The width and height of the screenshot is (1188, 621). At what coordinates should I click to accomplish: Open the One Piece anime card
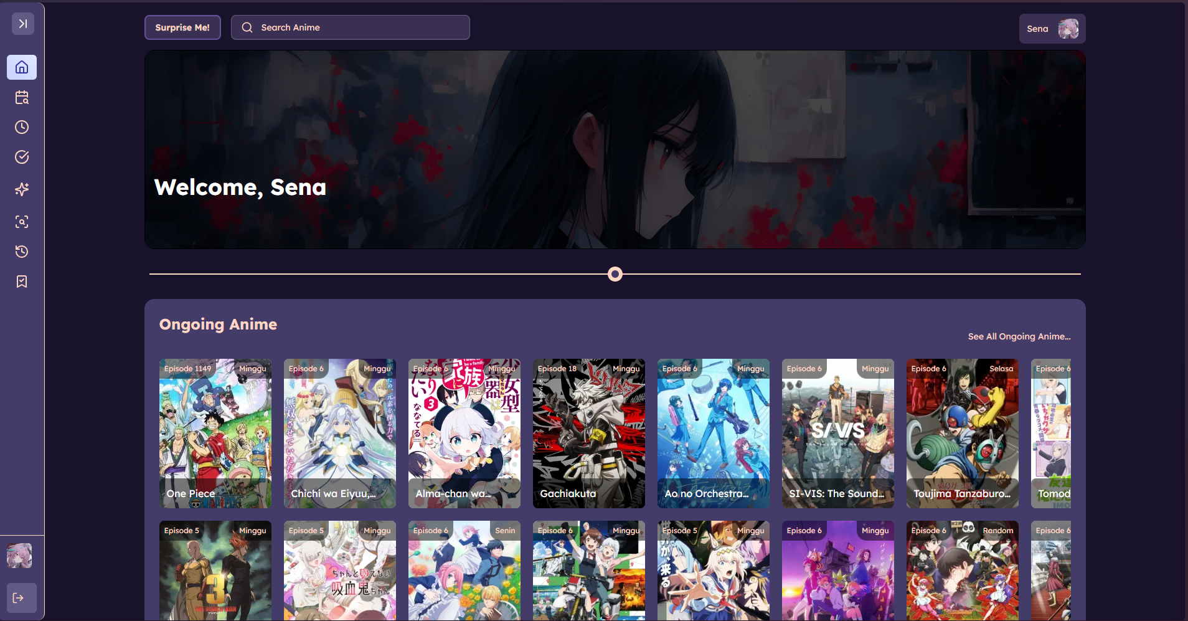tap(215, 434)
